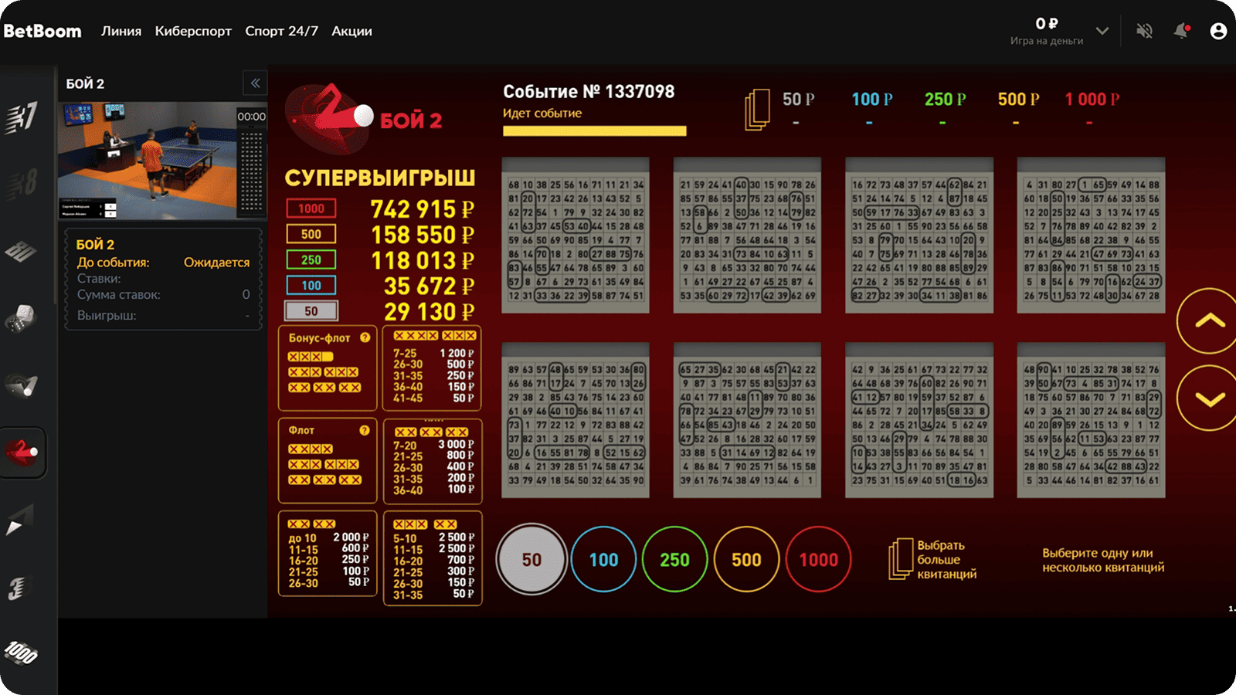Open the user profile icon
The image size is (1236, 695).
(1218, 31)
